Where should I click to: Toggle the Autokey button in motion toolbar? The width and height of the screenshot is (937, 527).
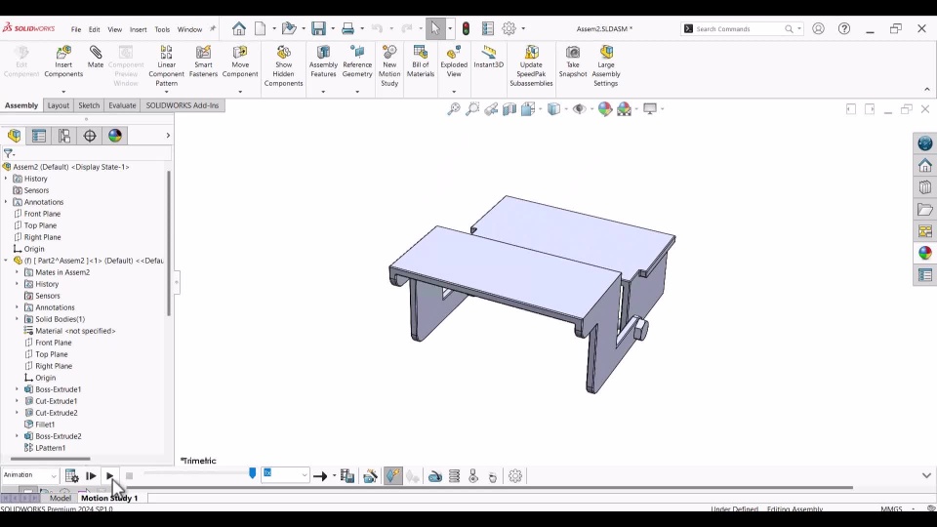[x=392, y=476]
